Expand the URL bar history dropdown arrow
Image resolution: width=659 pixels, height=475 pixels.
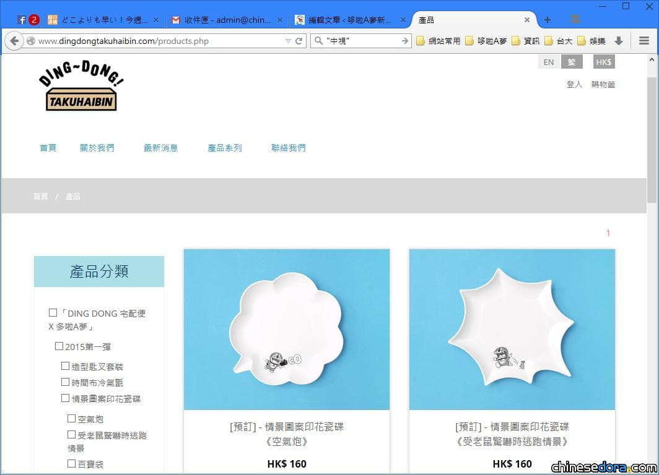288,41
